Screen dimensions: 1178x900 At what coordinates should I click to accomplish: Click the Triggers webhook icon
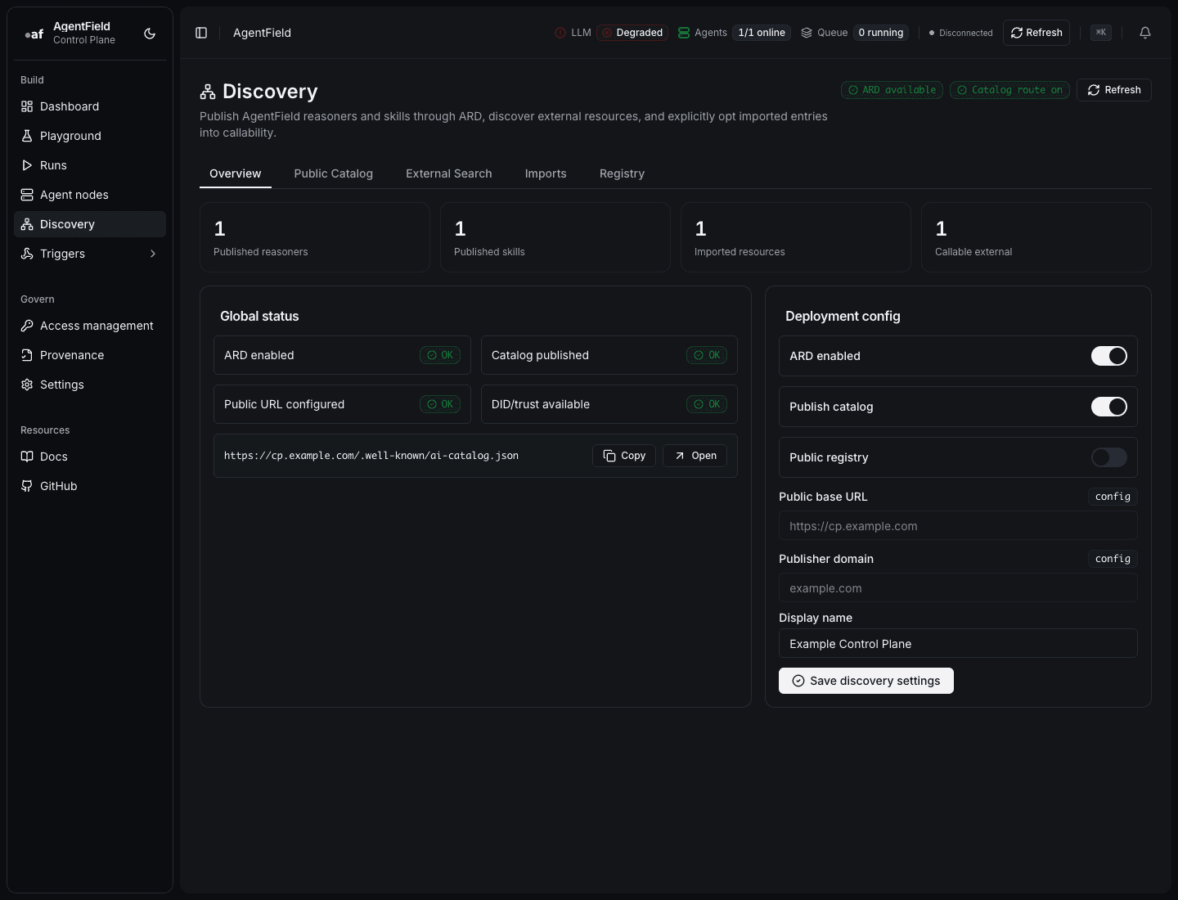[27, 254]
